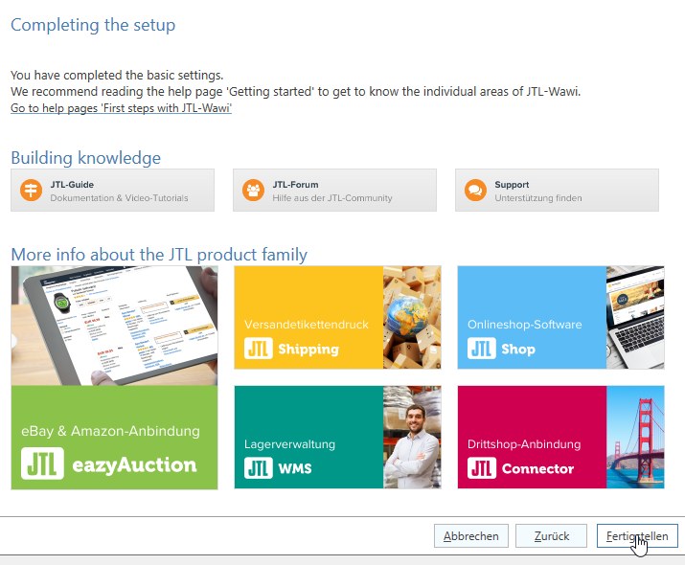Click the JTL logo on Connector tile
Image resolution: width=685 pixels, height=565 pixels.
pos(482,467)
